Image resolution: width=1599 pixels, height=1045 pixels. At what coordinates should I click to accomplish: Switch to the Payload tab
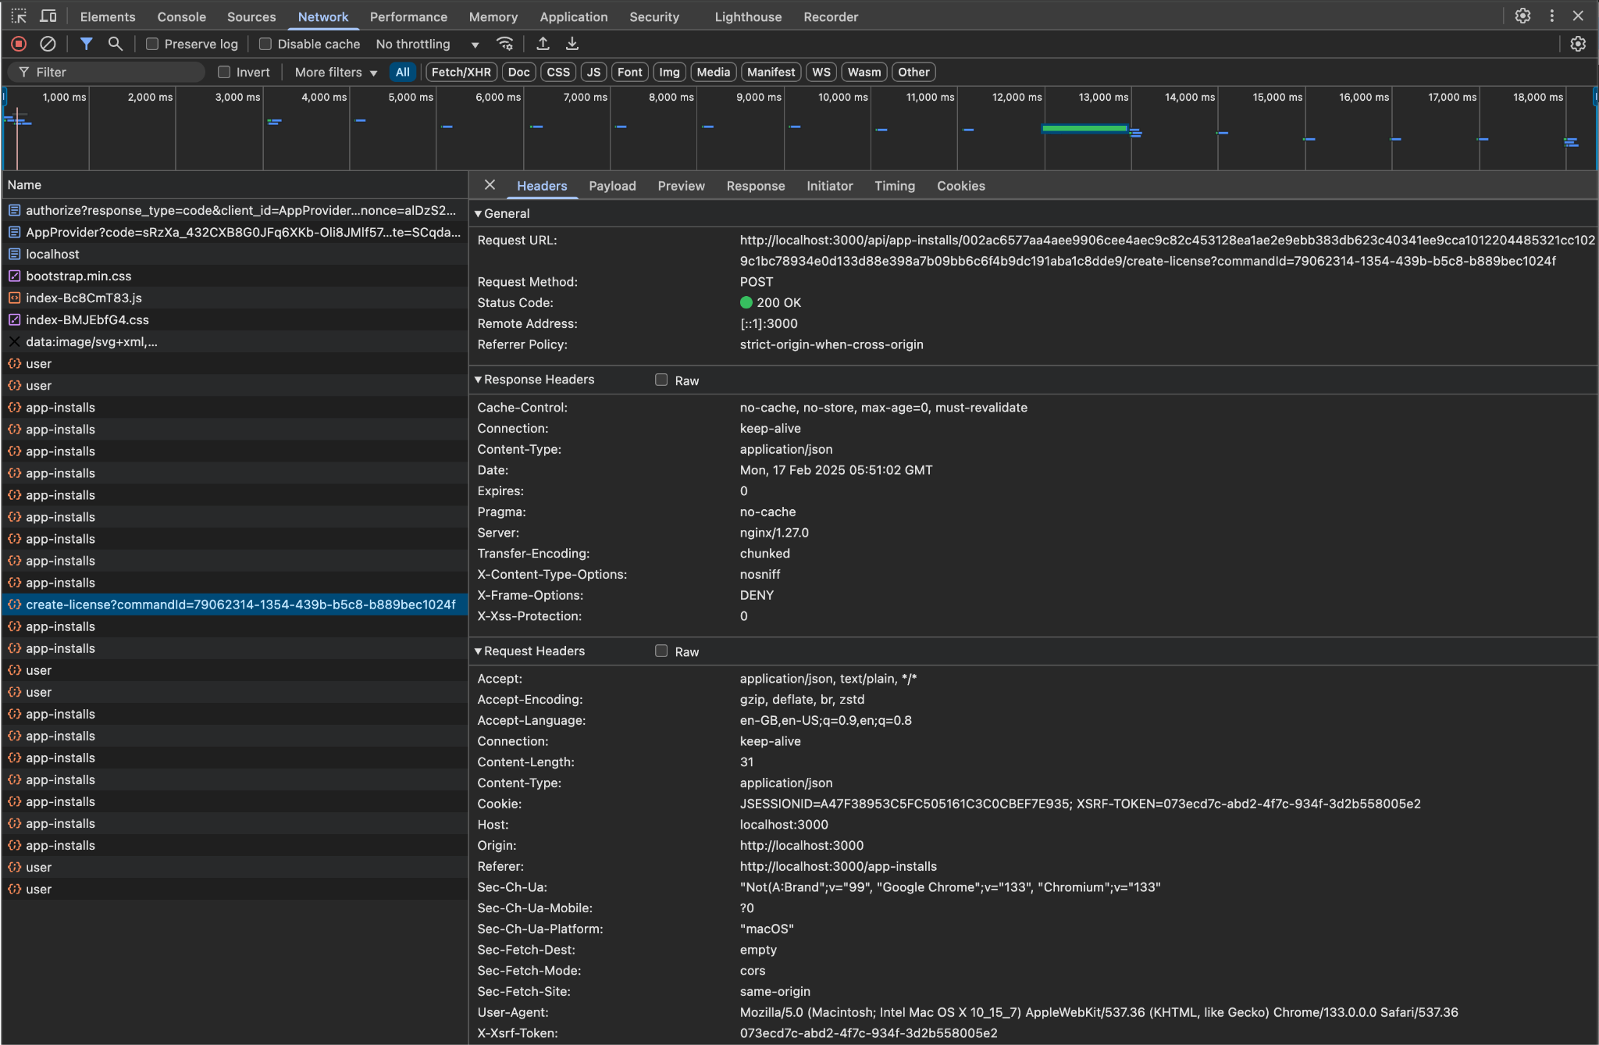612,186
